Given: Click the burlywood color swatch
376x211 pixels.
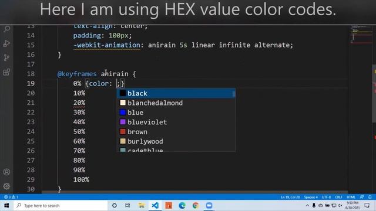Looking at the screenshot, I should click(123, 141).
